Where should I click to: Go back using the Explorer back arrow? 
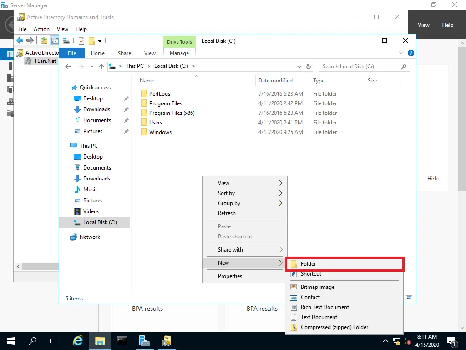68,67
